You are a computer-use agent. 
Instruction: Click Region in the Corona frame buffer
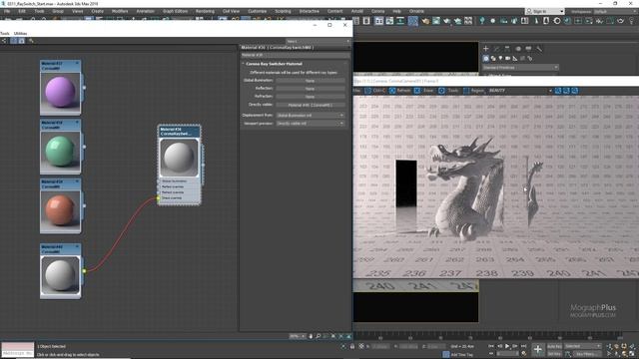tap(473, 91)
